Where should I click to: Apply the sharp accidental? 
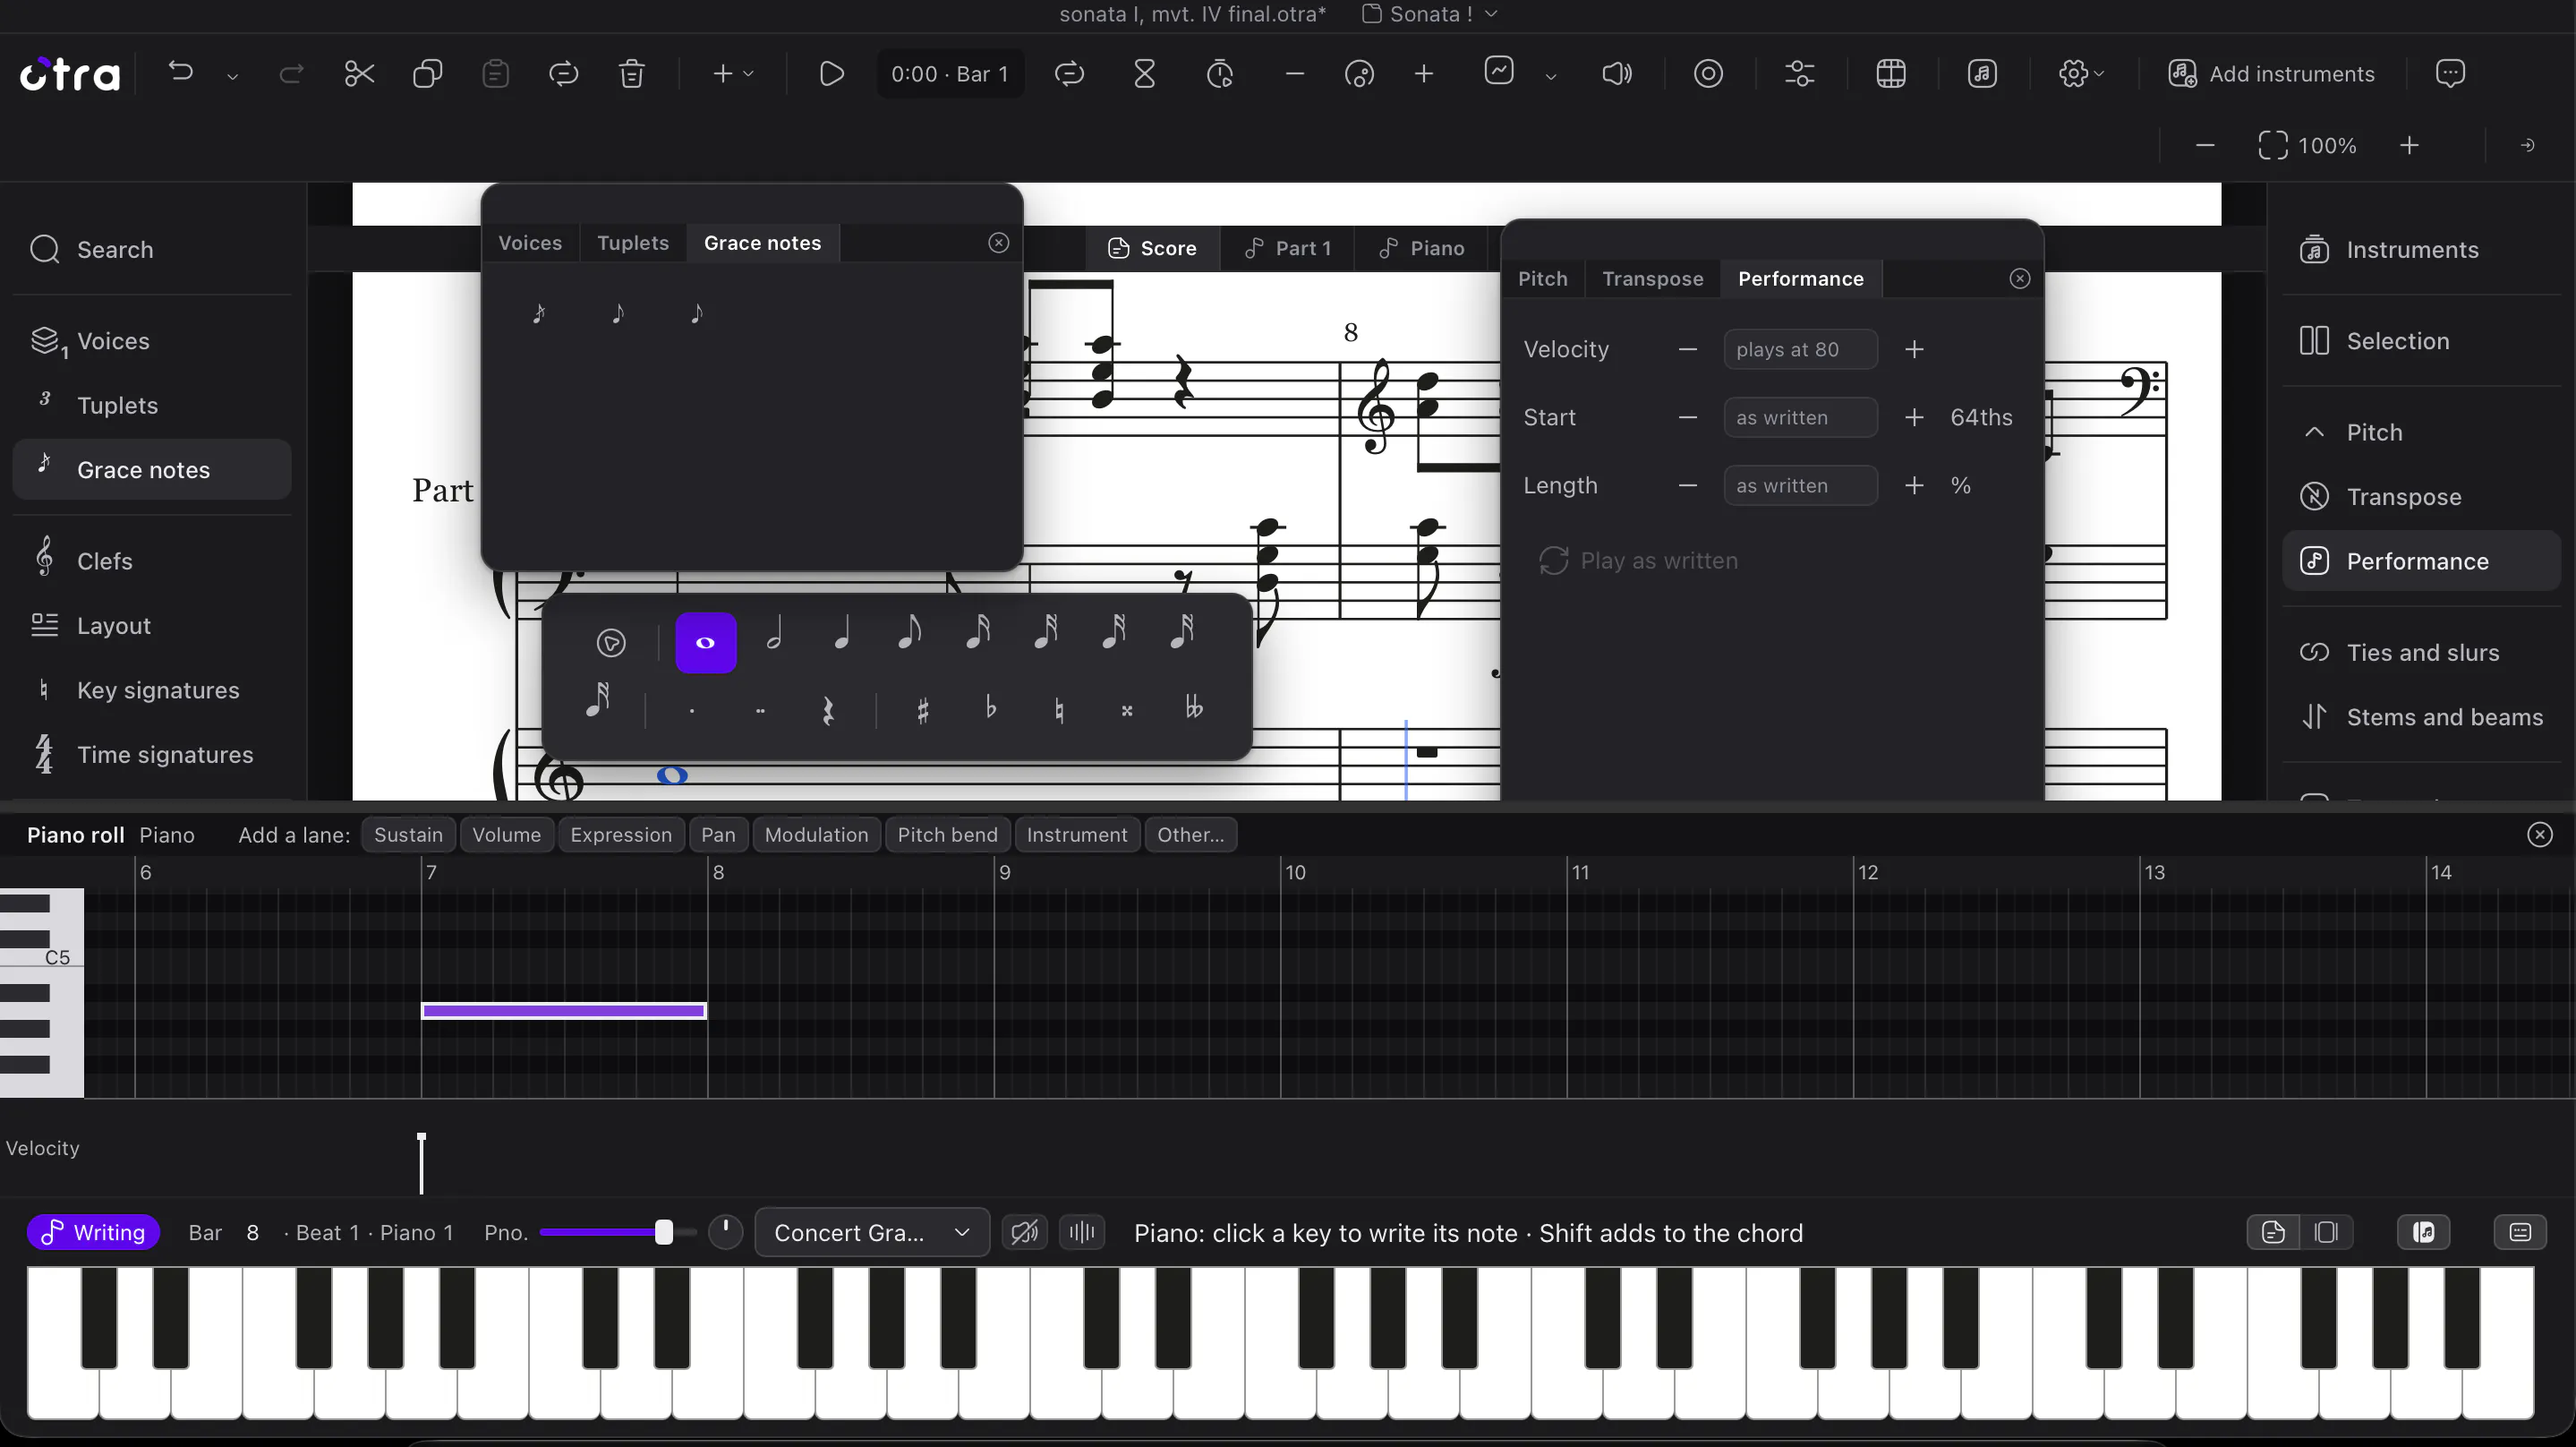(923, 710)
